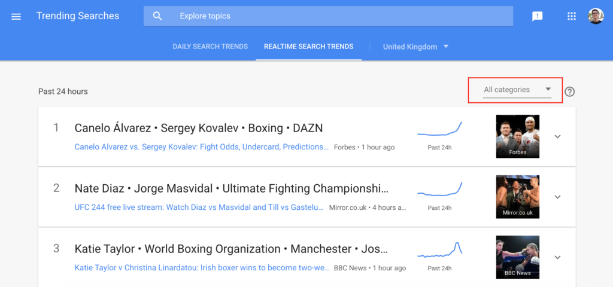Screen dimensions: 613x287
Task: Select Realtime Search Trends tab
Action: tap(308, 47)
